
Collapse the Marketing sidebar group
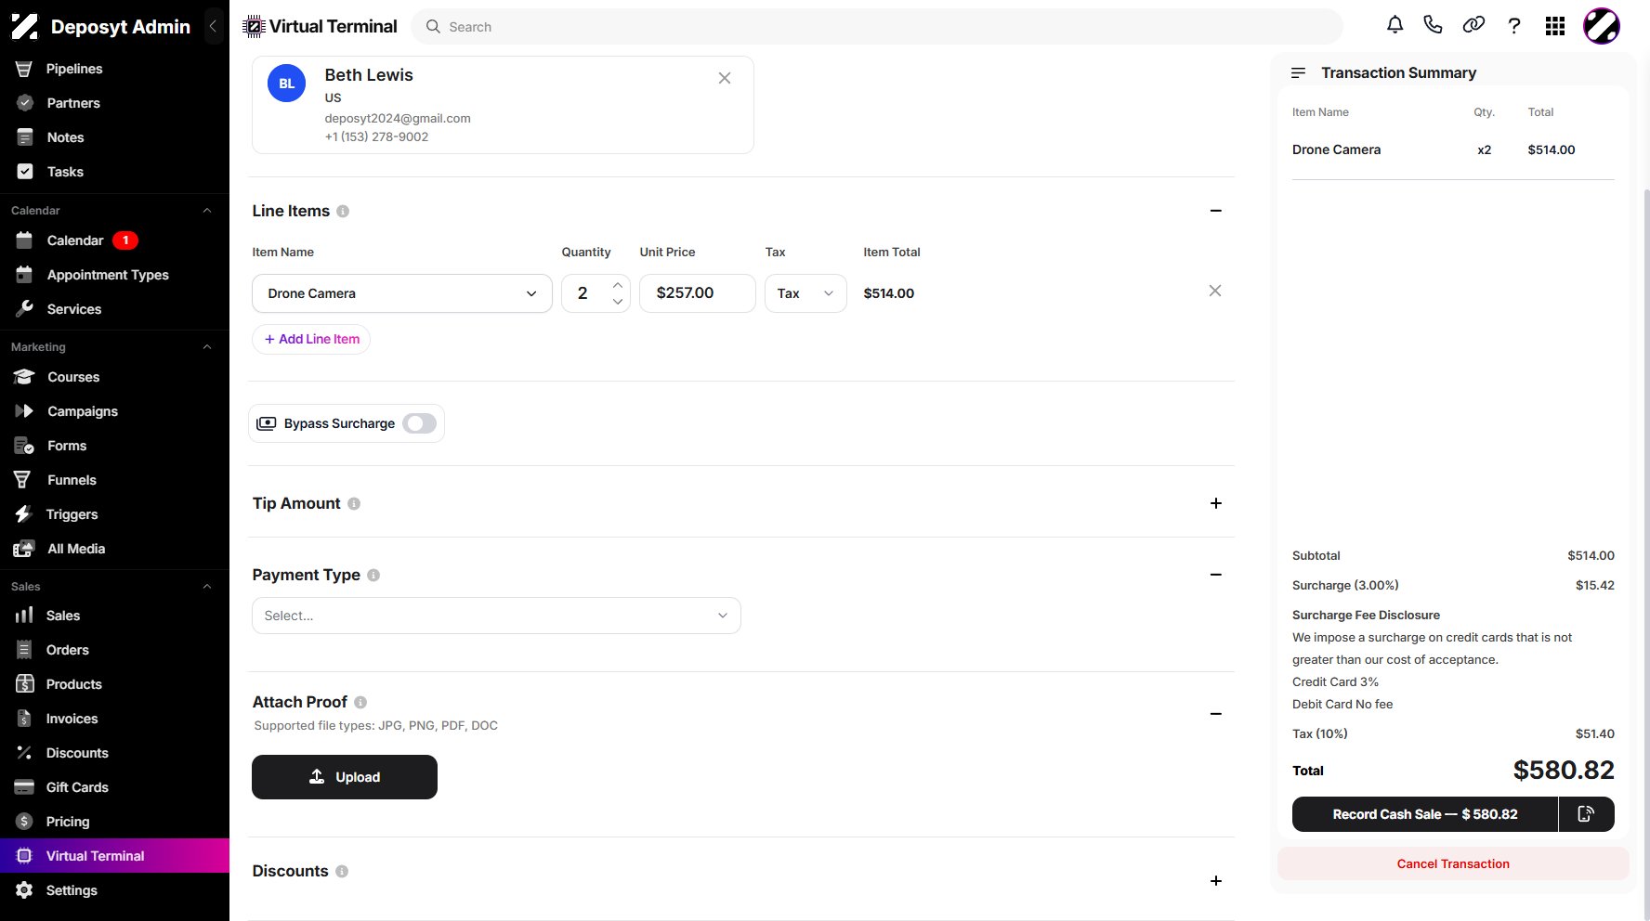tap(207, 347)
